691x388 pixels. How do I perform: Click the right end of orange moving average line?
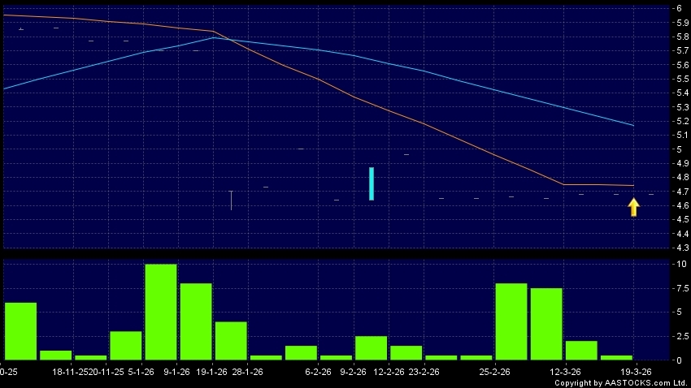pos(633,186)
